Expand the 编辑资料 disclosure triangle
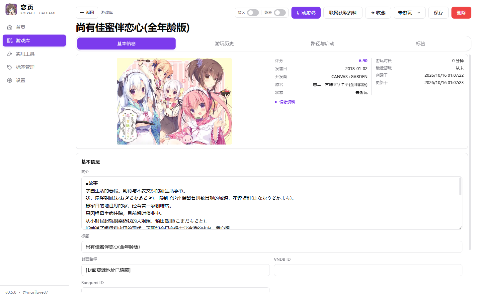The image size is (478, 299). pos(276,102)
